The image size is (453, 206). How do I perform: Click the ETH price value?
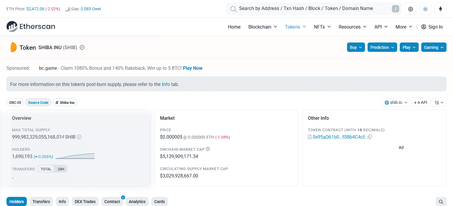pyautogui.click(x=35, y=9)
